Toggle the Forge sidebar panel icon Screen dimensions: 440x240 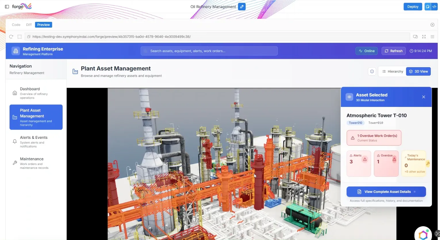[x=7, y=7]
